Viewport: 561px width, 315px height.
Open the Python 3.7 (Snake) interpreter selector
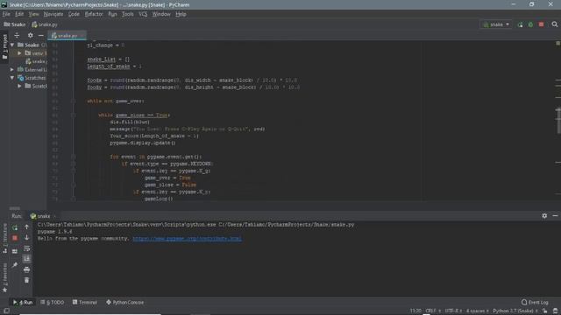(x=515, y=311)
